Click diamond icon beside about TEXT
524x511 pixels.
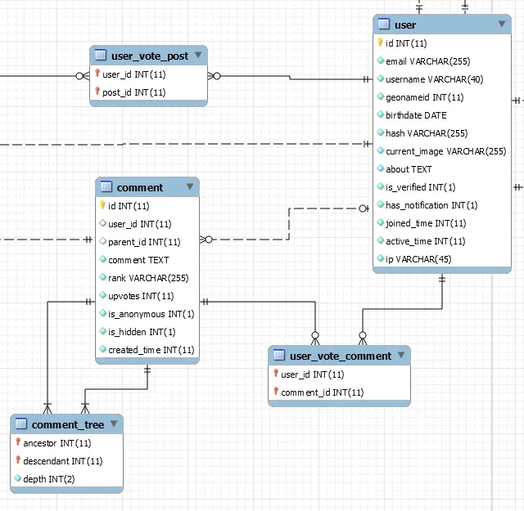380,168
